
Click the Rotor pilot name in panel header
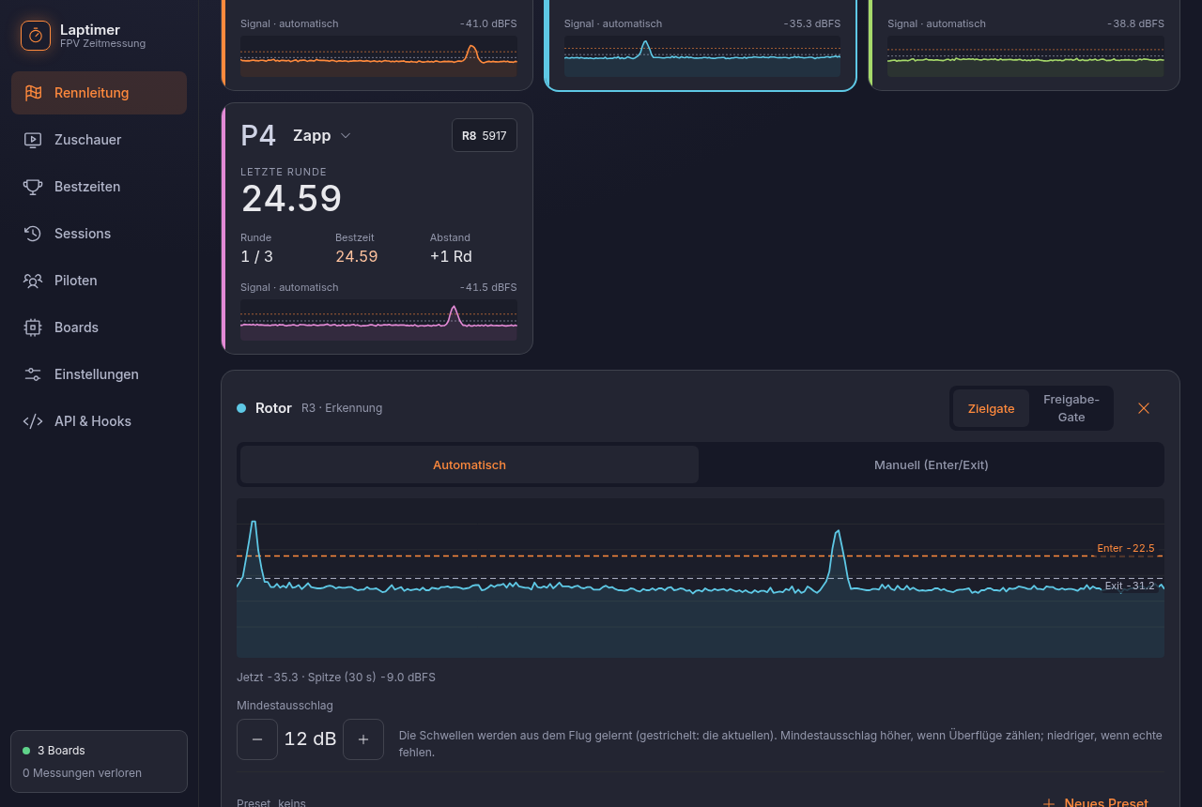[273, 408]
